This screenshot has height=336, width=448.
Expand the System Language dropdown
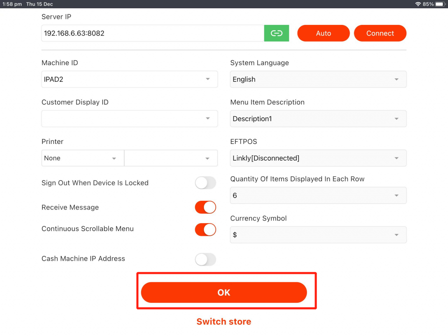318,79
